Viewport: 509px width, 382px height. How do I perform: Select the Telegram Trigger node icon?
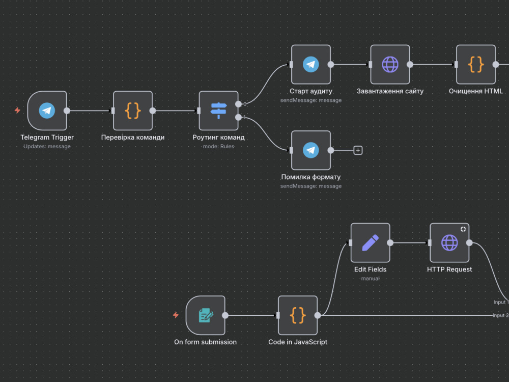pyautogui.click(x=47, y=111)
